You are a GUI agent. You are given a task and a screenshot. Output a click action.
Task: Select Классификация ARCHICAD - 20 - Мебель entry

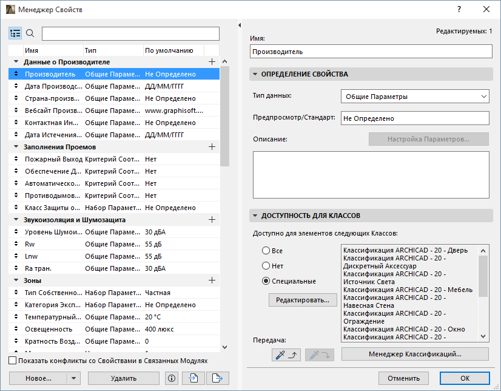click(x=408, y=290)
